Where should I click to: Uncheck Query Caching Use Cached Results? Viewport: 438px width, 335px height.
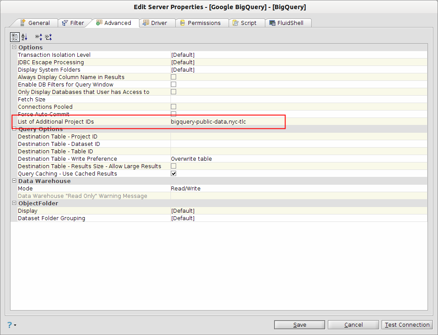pyautogui.click(x=174, y=173)
